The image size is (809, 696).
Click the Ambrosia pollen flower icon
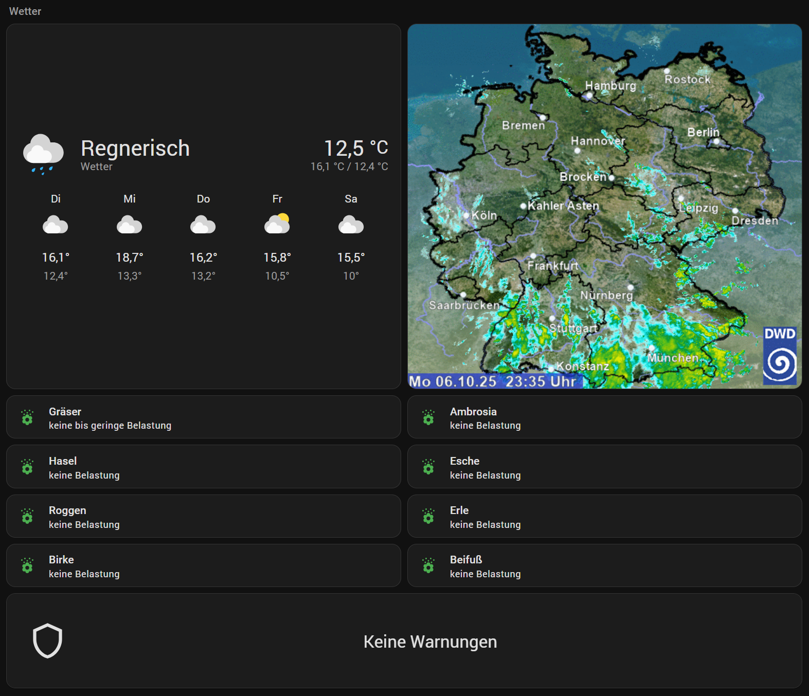coord(428,417)
